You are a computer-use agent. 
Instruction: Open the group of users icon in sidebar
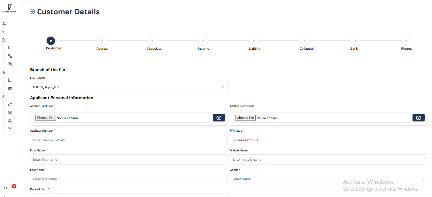coord(10,121)
